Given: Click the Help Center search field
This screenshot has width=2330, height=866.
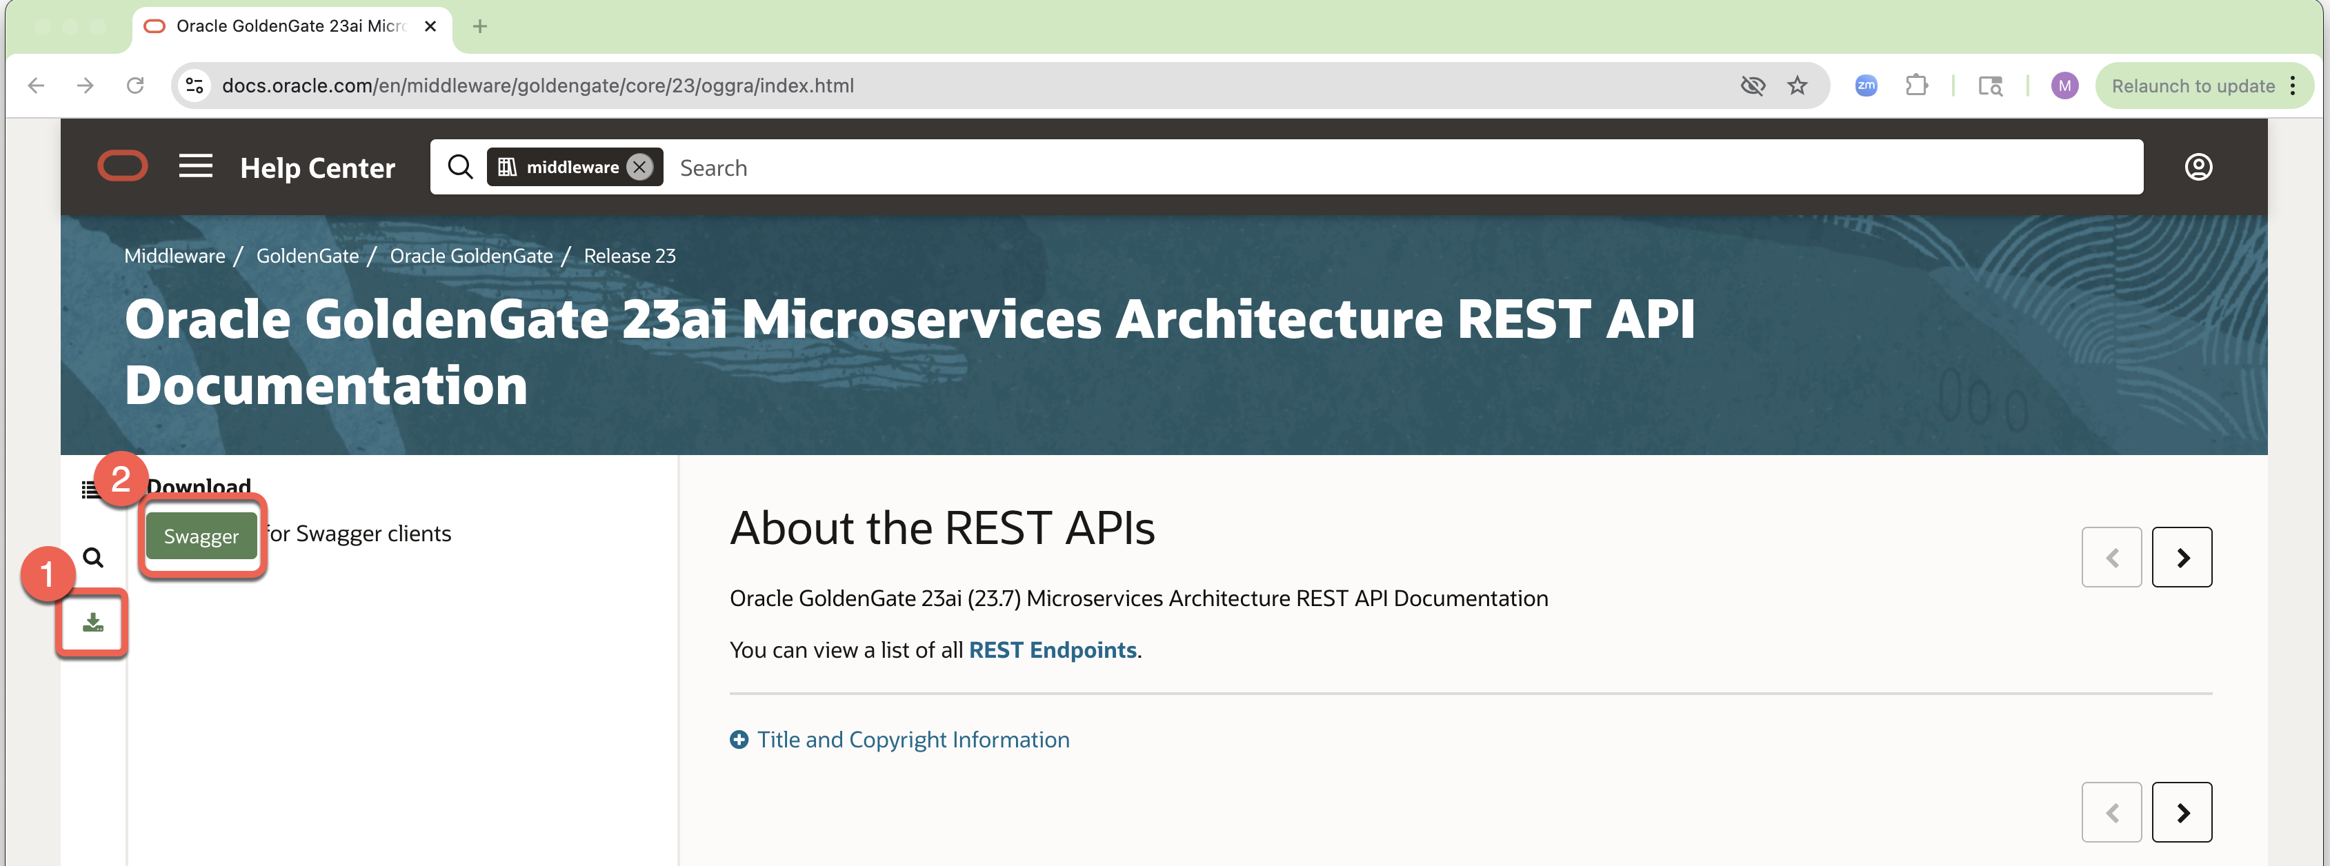Looking at the screenshot, I should pyautogui.click(x=1357, y=168).
